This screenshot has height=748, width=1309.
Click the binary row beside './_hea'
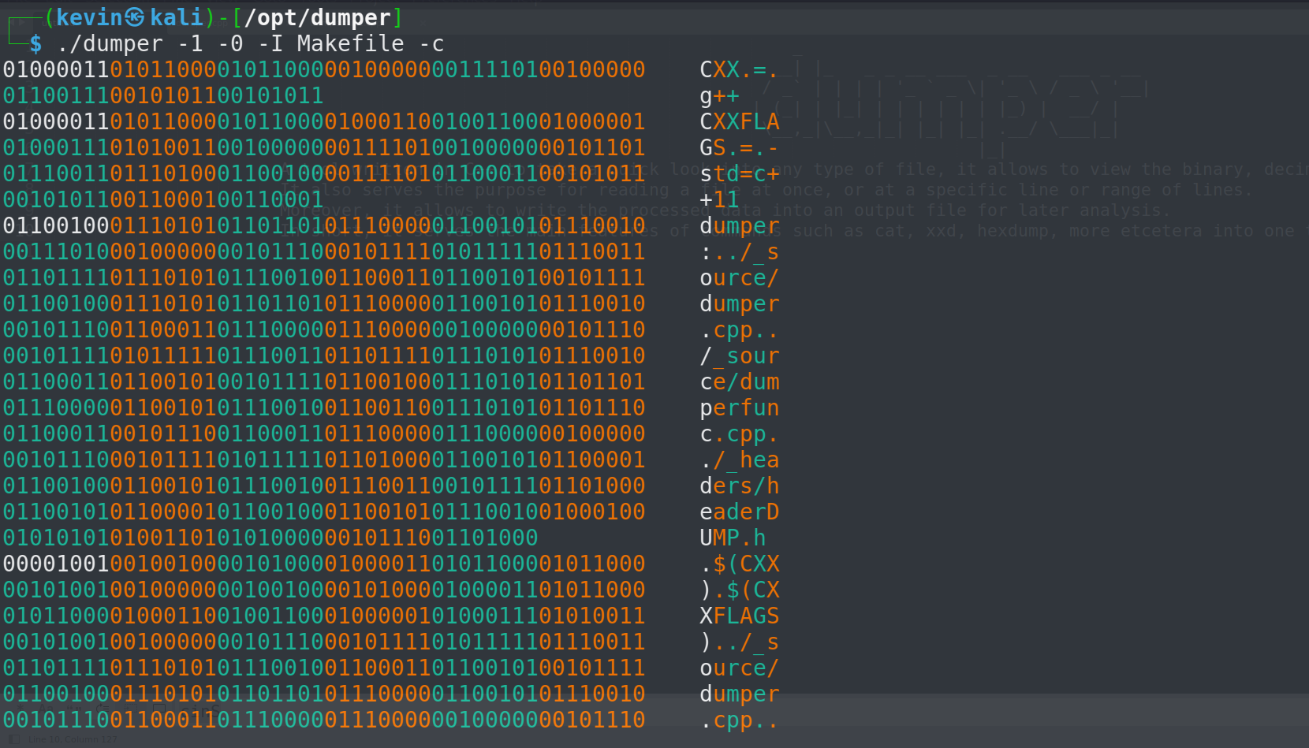pyautogui.click(x=324, y=460)
